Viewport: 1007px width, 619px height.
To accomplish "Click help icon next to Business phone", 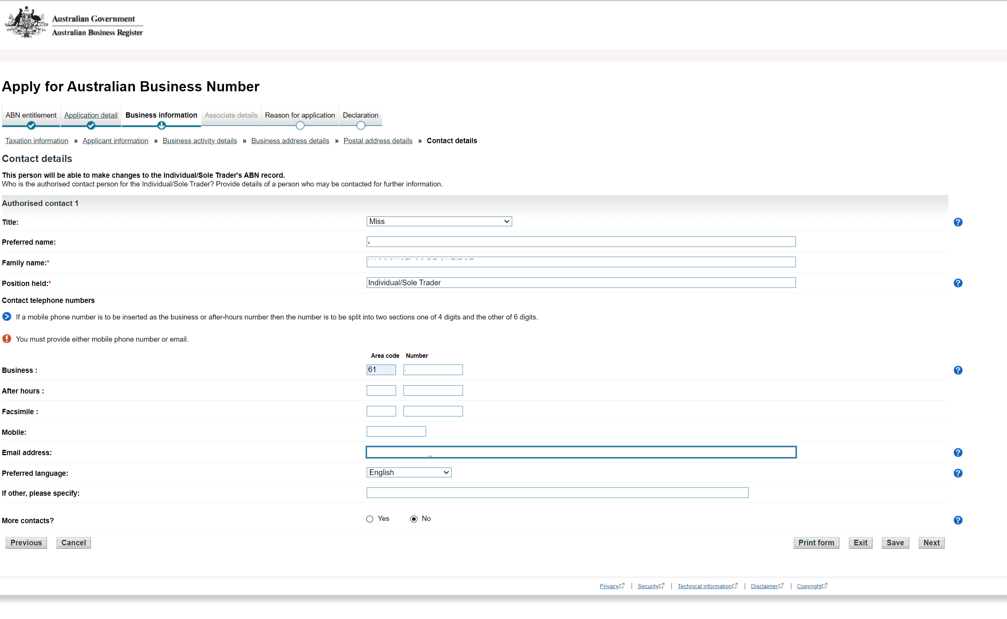I will [x=957, y=370].
